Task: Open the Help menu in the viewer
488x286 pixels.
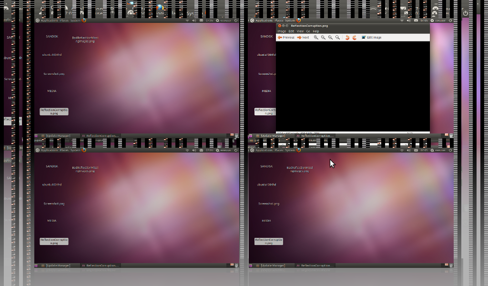Action: coord(315,31)
